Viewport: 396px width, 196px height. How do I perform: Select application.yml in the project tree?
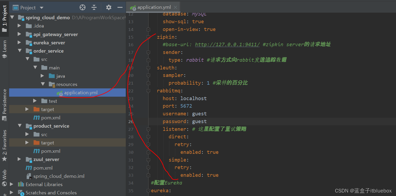81,93
